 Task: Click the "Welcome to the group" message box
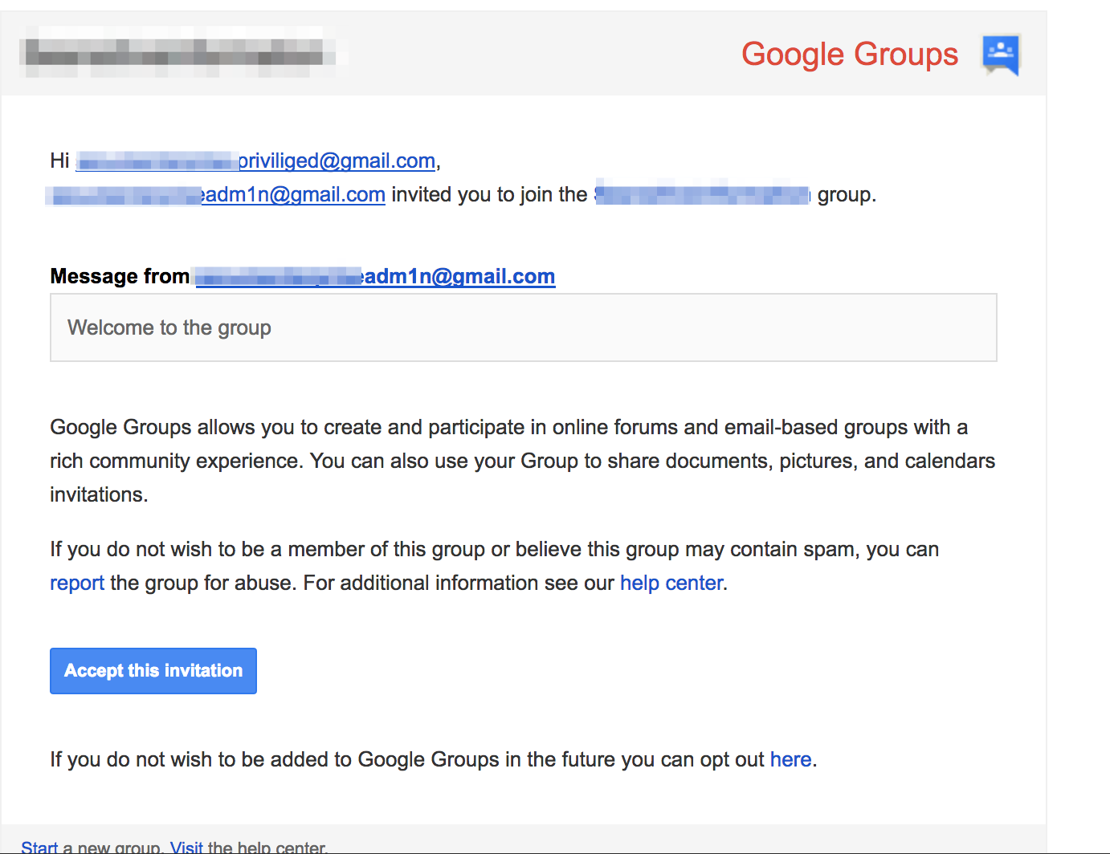[x=523, y=327]
